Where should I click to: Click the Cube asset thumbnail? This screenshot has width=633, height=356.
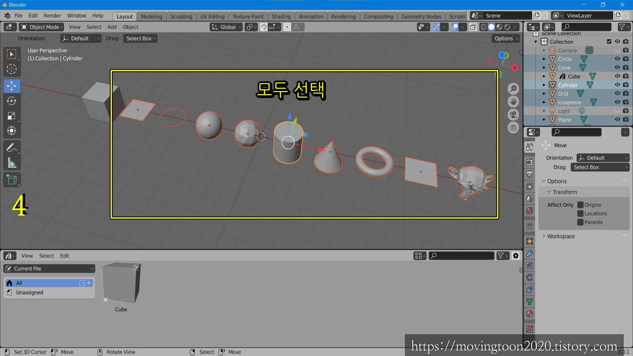point(121,283)
